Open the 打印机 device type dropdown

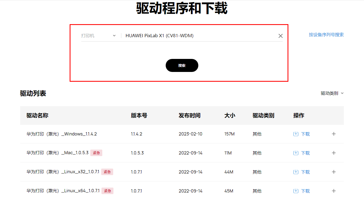click(98, 36)
